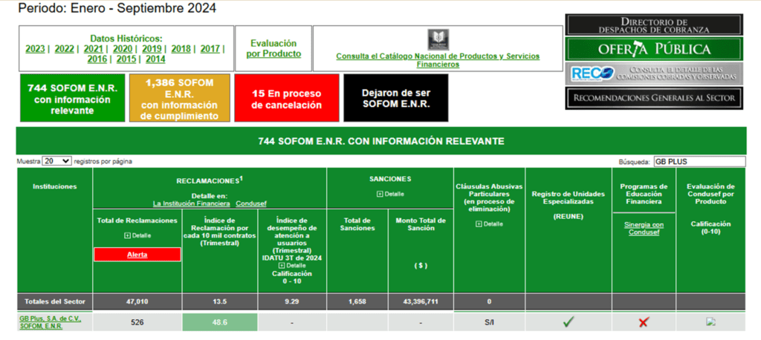761x340 pixels.
Task: Click the green 48.6 index cell
Action: click(220, 322)
